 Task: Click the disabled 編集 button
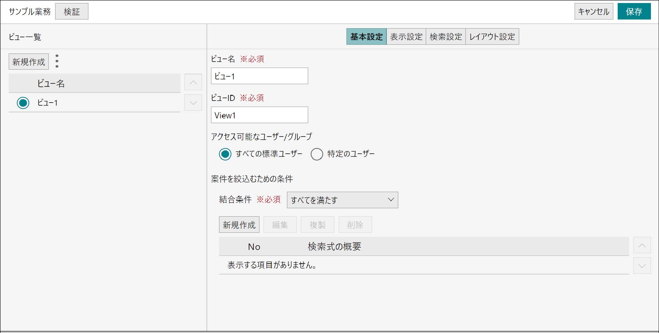[280, 225]
